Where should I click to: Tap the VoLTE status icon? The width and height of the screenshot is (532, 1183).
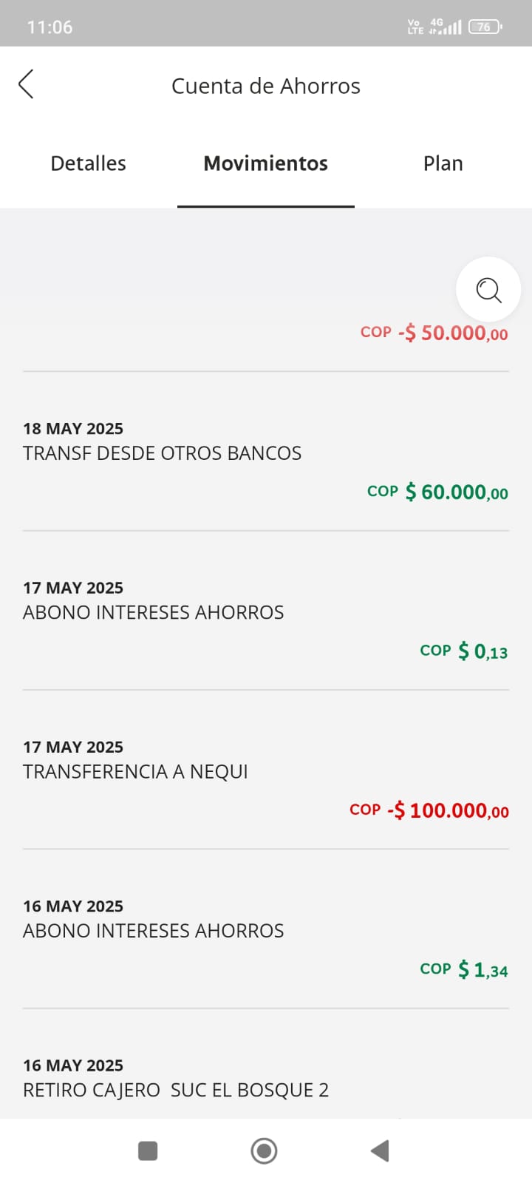click(415, 27)
